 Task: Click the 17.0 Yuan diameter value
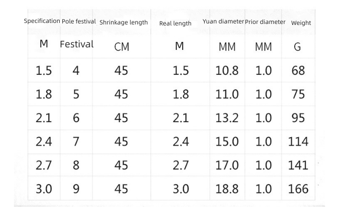(227, 165)
